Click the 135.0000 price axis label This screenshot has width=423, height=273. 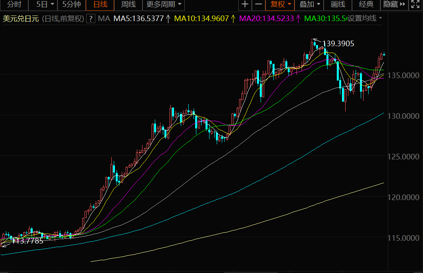coord(403,75)
